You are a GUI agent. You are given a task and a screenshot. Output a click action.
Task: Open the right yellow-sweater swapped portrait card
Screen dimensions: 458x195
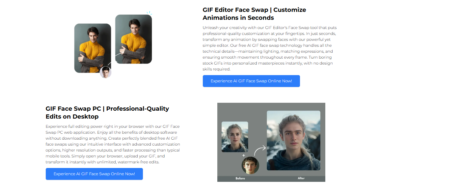tap(133, 39)
